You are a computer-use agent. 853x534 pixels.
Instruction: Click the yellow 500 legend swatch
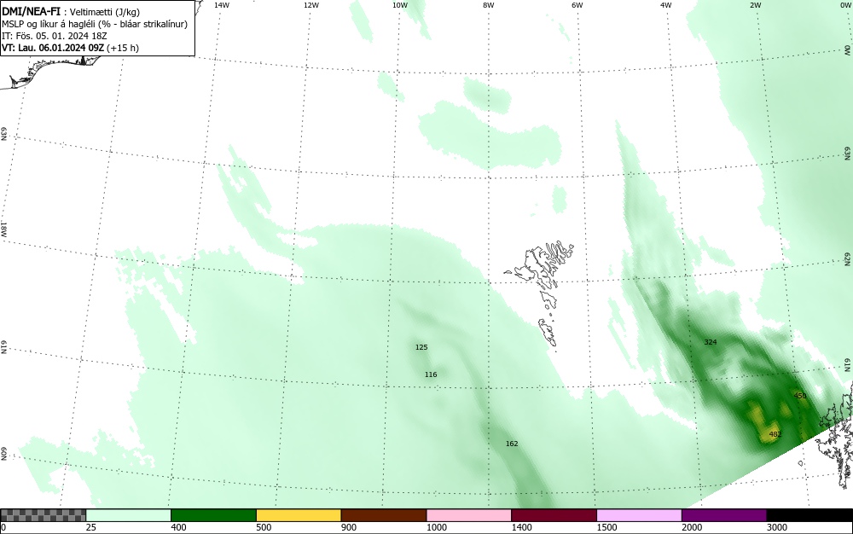coord(299,515)
